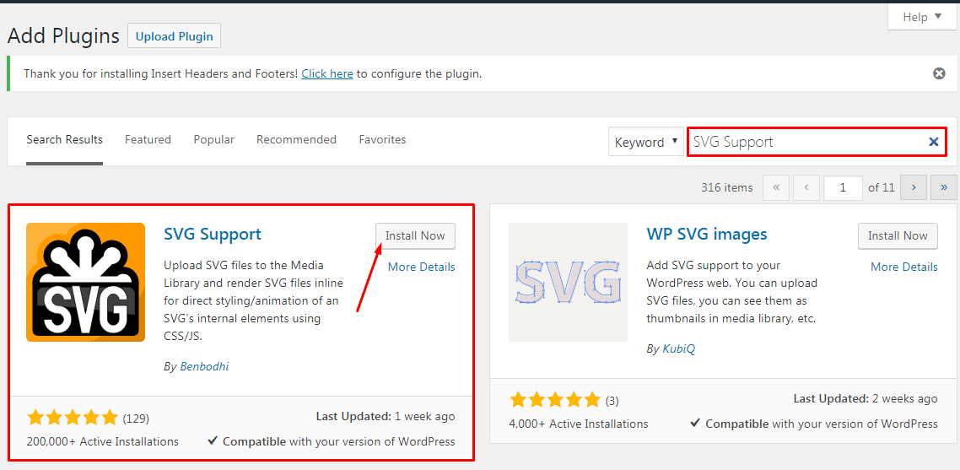This screenshot has height=470, width=960.
Task: Click the WP SVG images five-star rating
Action: (x=555, y=401)
